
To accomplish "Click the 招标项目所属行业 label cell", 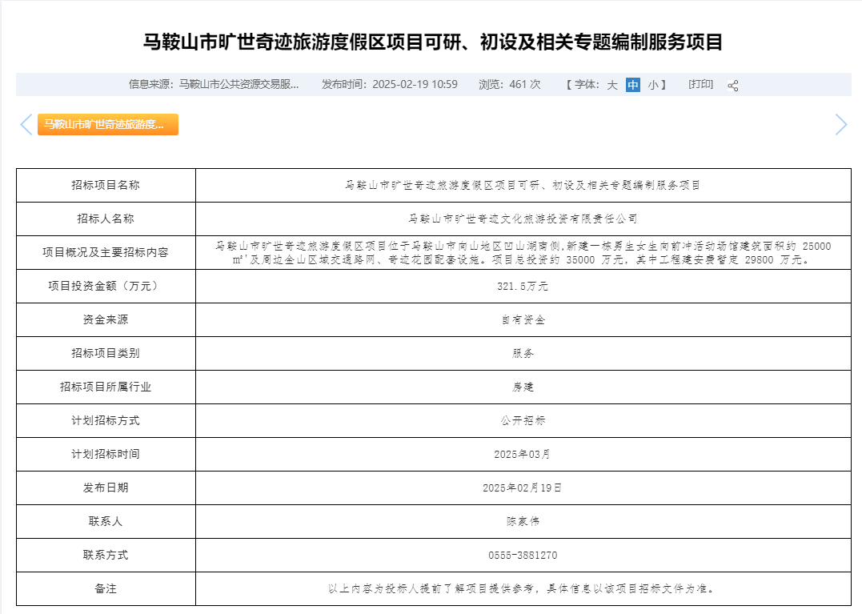I will click(106, 387).
